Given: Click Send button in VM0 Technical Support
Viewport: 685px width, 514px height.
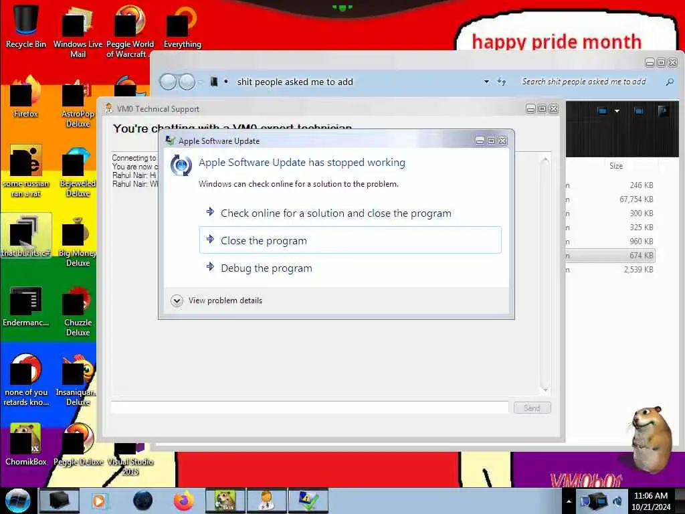Looking at the screenshot, I should click(x=532, y=408).
